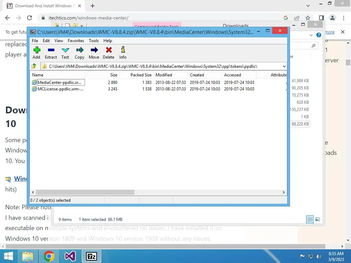Open Chrome tab search chevron
Image resolution: width=351 pixels, height=263 pixels.
tap(308, 6)
